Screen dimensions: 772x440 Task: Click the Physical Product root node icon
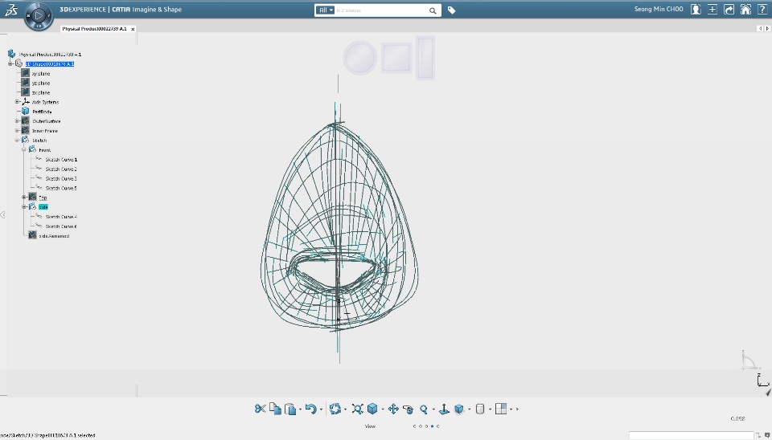[x=12, y=54]
